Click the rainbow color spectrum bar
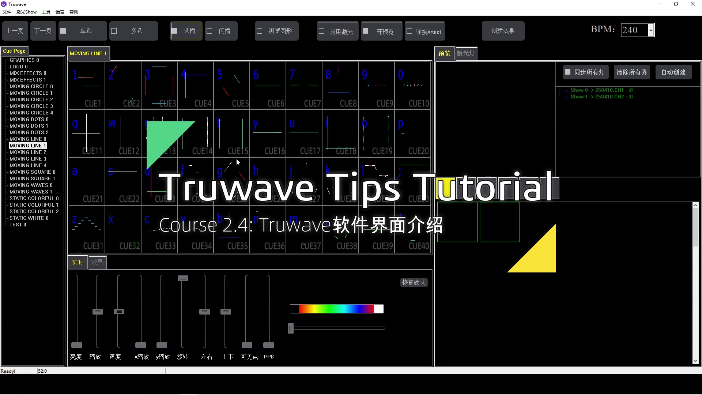This screenshot has width=702, height=395. [336, 309]
